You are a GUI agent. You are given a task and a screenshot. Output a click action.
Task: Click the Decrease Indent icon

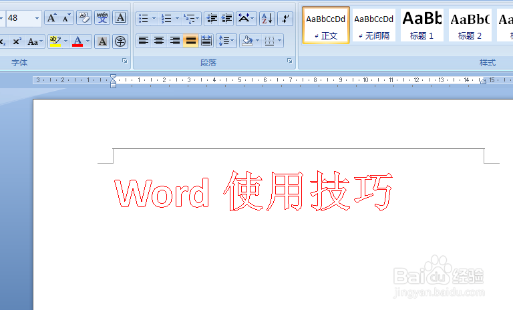click(212, 18)
